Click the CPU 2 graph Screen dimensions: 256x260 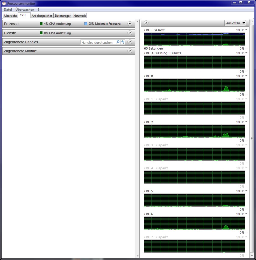coord(194,131)
